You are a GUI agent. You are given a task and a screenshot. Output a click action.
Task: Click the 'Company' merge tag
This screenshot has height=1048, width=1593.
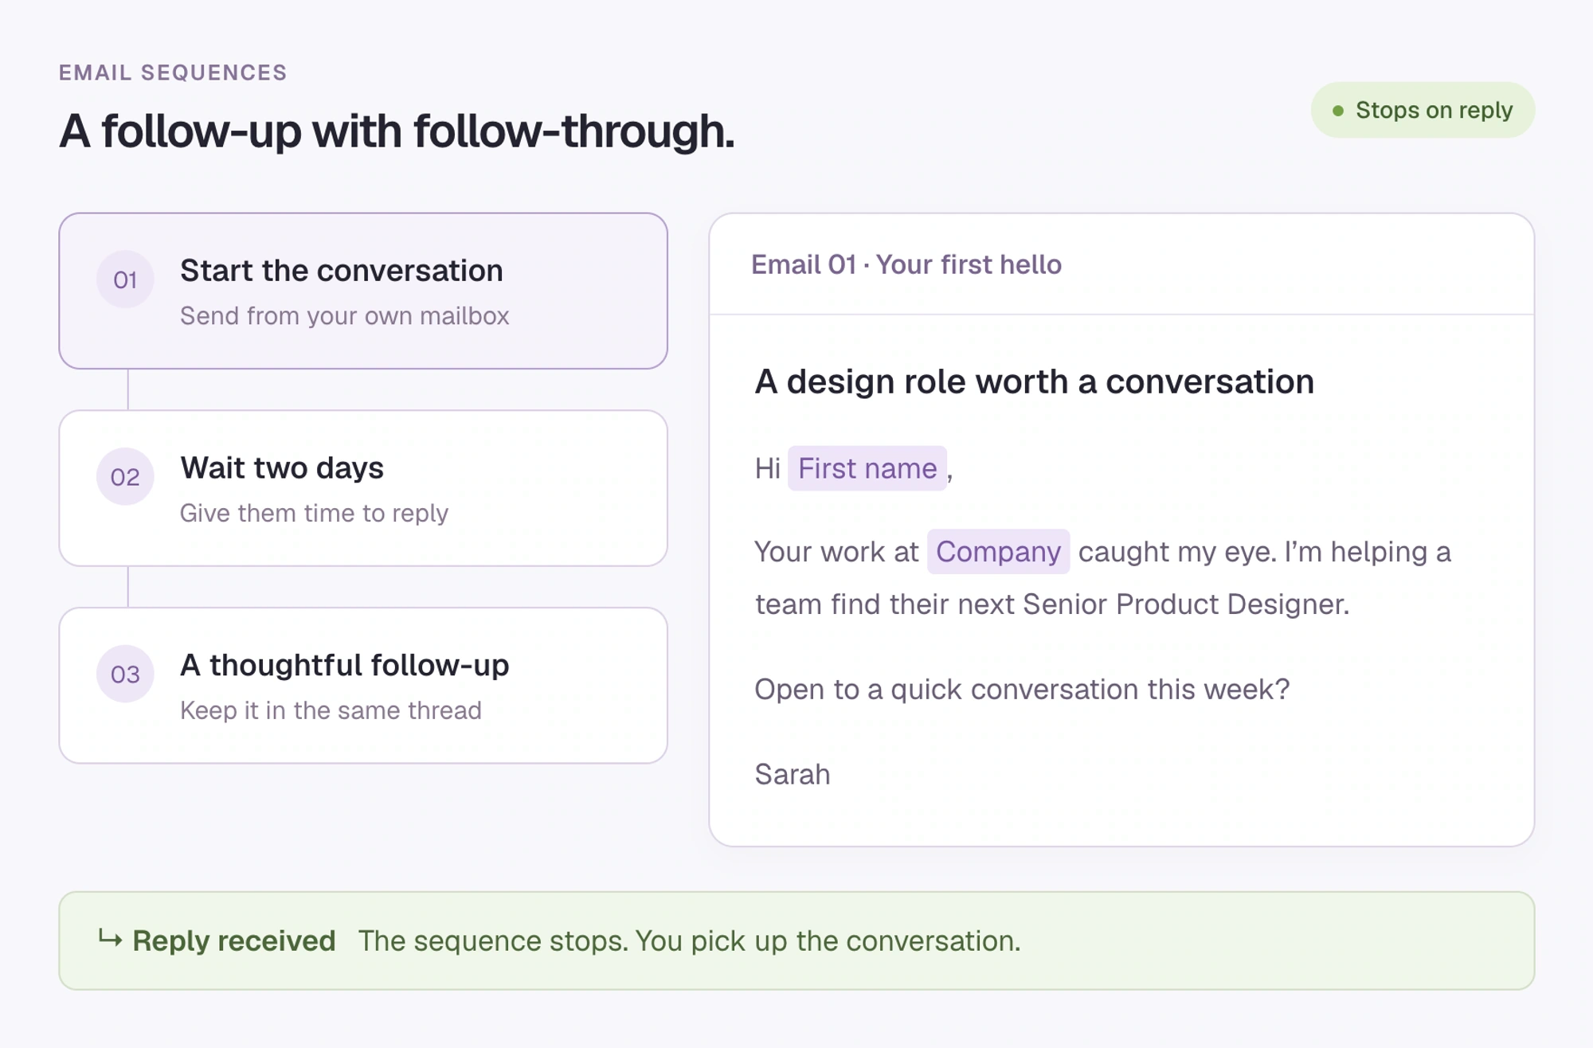pos(998,552)
